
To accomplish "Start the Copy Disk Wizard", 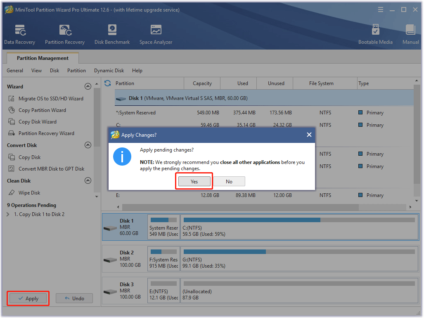I will [x=37, y=122].
